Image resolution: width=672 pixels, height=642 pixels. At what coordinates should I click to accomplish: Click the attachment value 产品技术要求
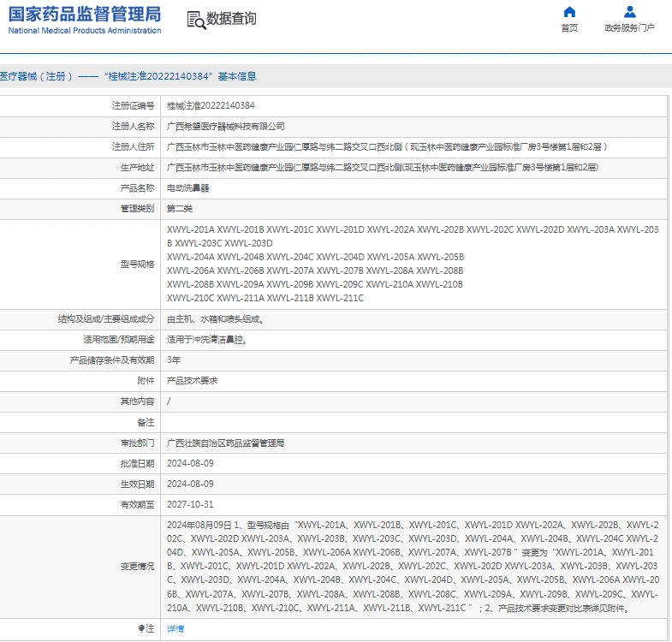click(192, 381)
